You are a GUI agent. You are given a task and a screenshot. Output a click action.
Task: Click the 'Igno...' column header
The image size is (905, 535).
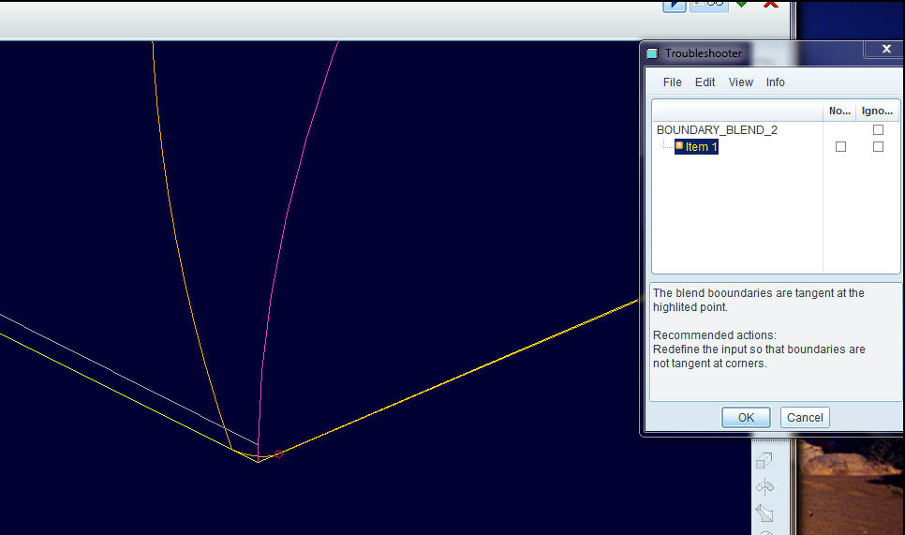(877, 111)
